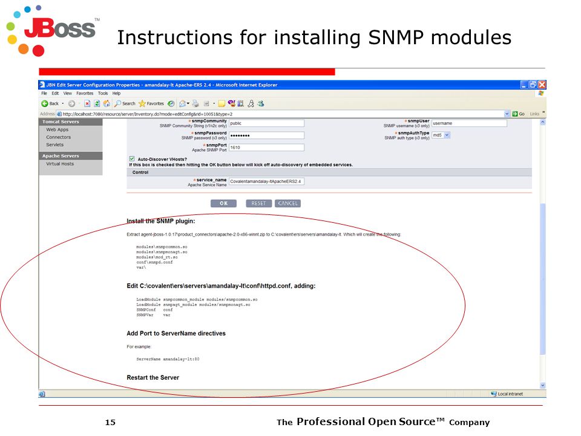Viewport: 581px width, 436px height.
Task: Open Web Apps in sidebar
Action: 57,130
